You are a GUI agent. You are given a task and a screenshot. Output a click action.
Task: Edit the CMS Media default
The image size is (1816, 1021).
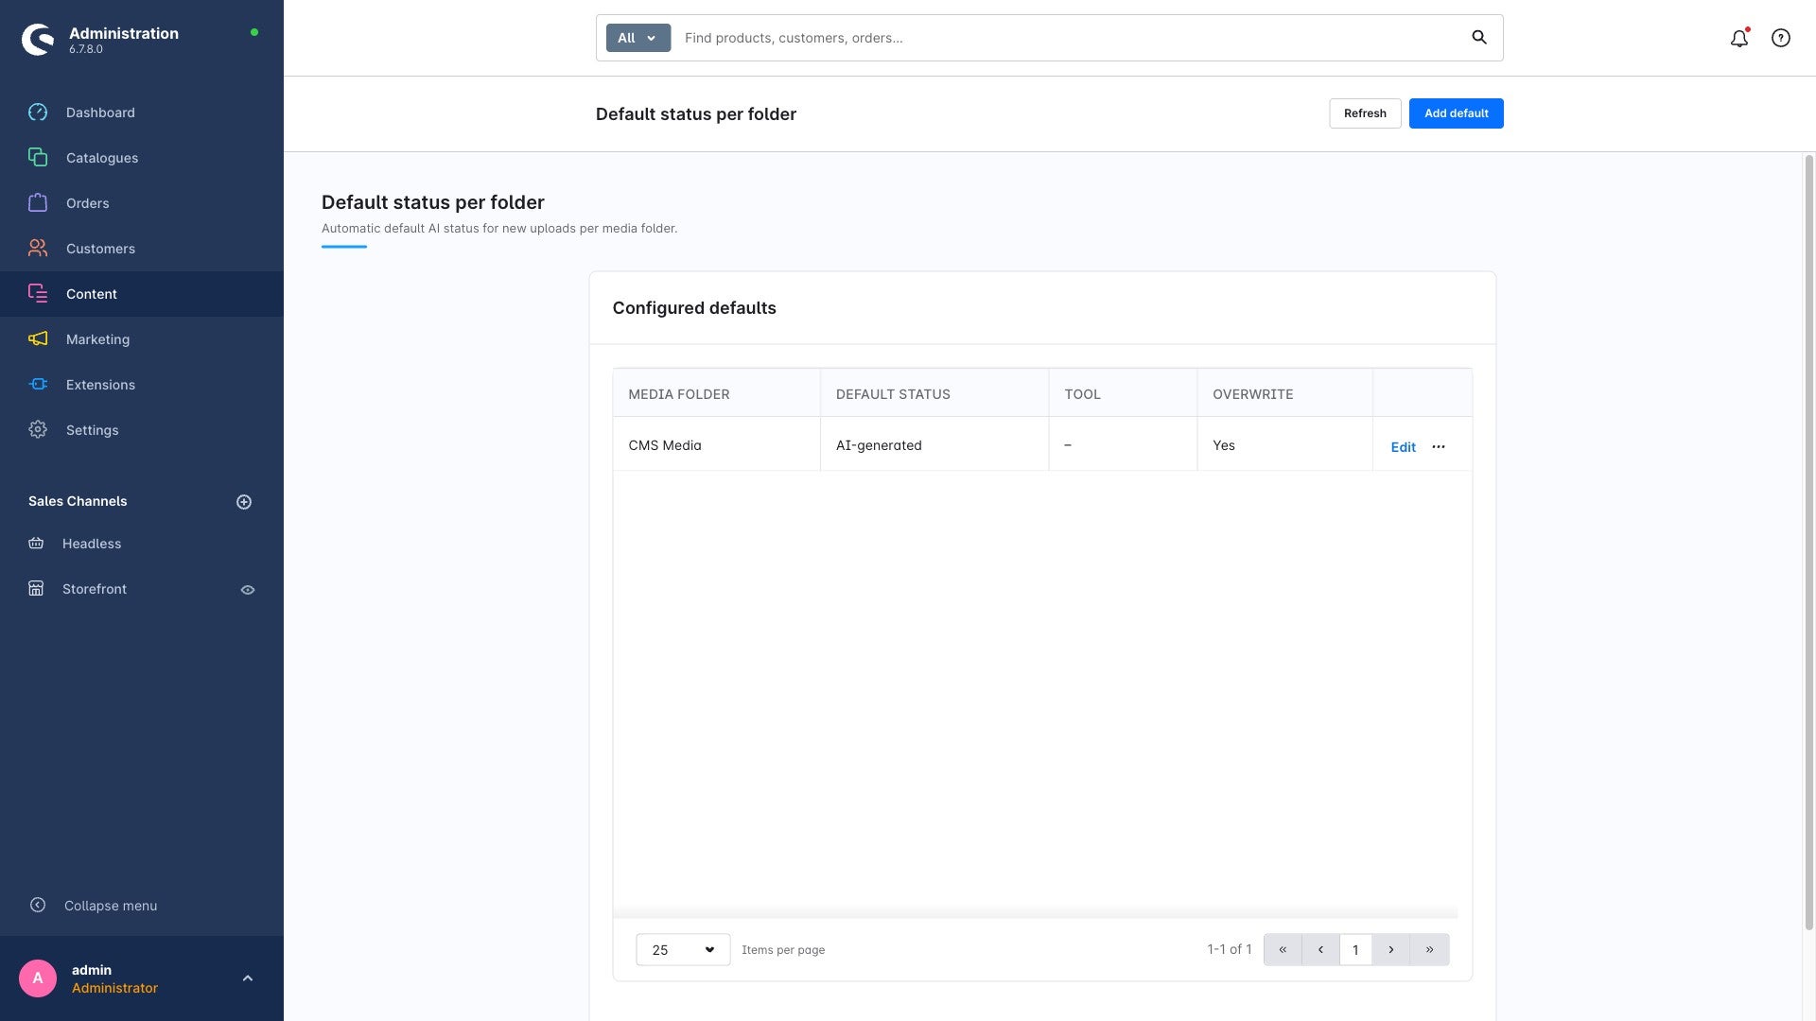tap(1404, 447)
